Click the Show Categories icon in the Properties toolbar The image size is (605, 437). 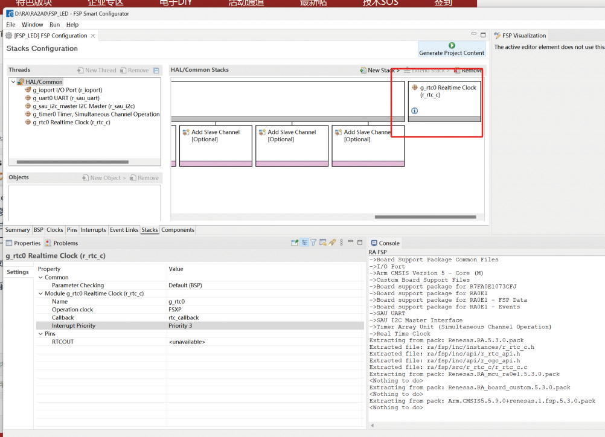coord(304,243)
